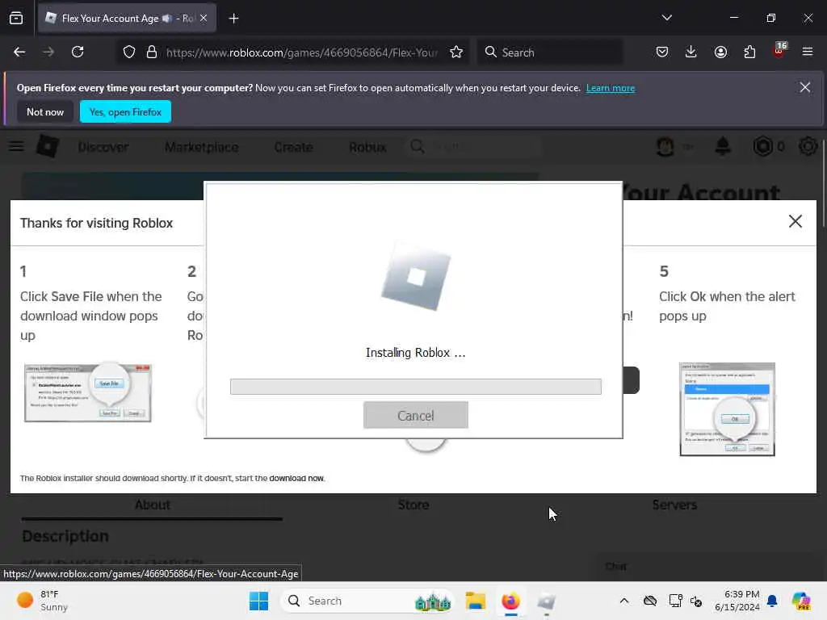
Task: Open the Discover menu item
Action: 103,147
